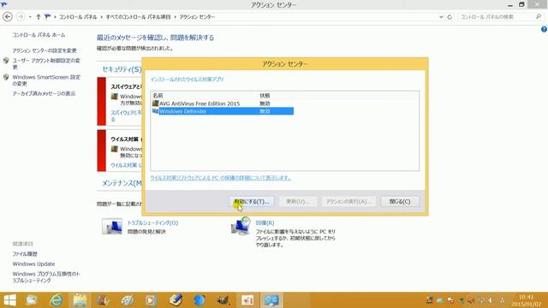Click the shield icon beside Windows SmartScreen

coord(6,77)
